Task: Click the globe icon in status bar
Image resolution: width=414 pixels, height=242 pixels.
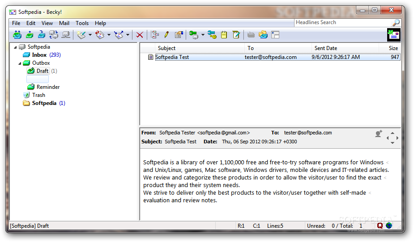Action: click(x=388, y=226)
